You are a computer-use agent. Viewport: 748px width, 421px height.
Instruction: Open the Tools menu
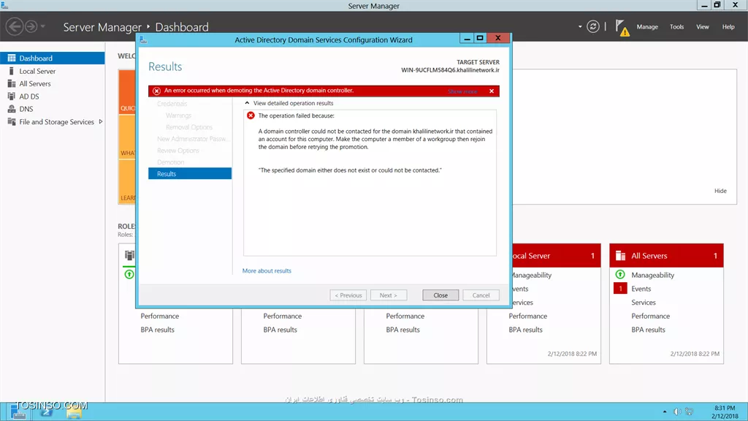677,27
